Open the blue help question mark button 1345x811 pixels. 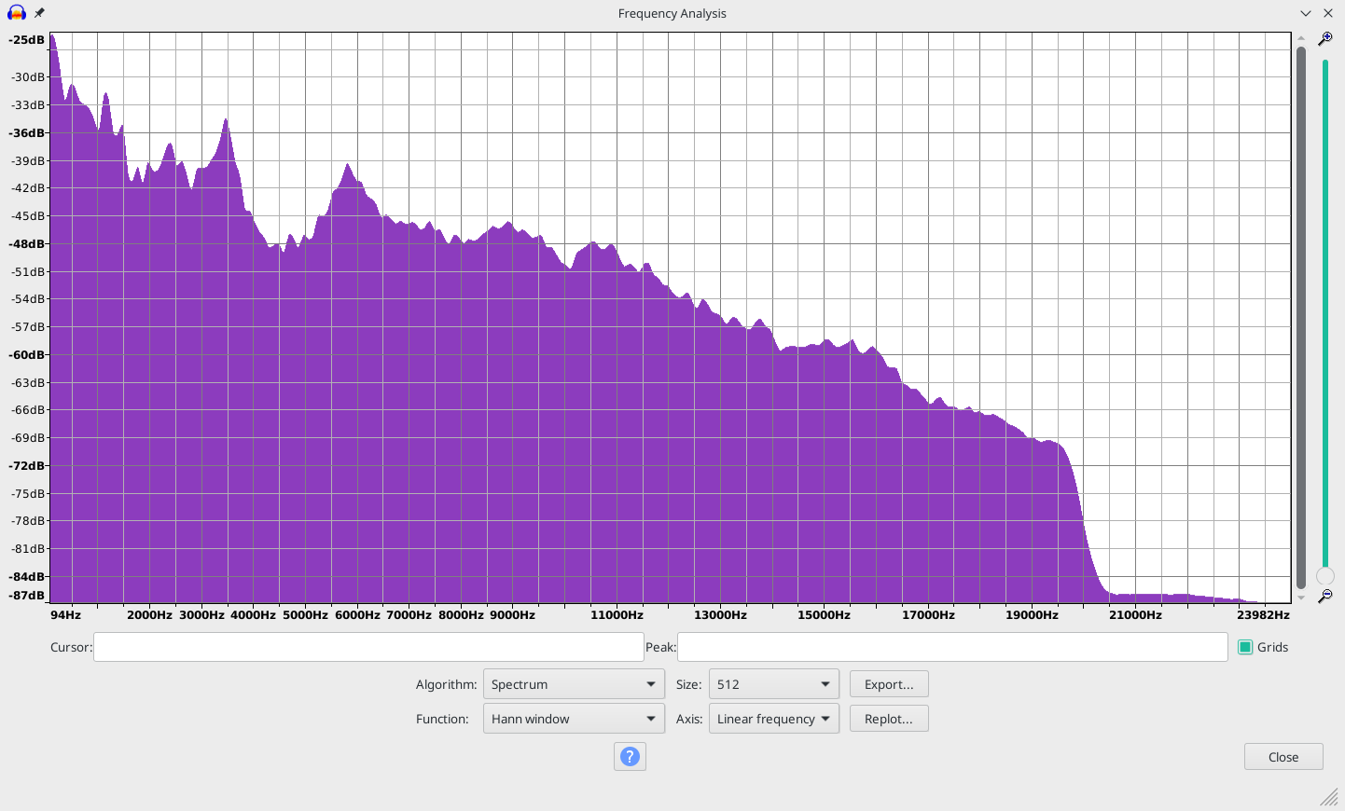pos(630,756)
